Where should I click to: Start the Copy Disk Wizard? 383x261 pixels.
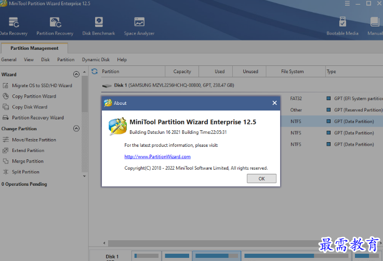pyautogui.click(x=30, y=107)
